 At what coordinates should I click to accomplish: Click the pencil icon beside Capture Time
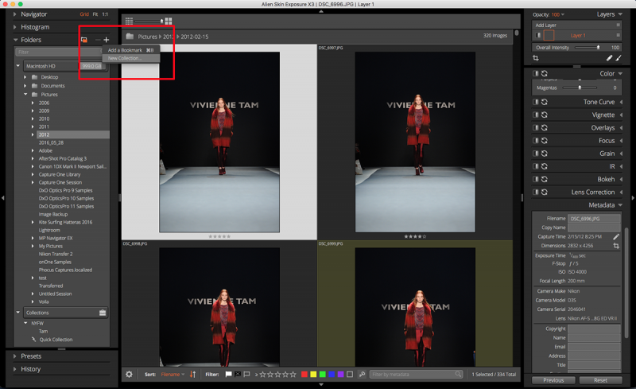point(616,236)
